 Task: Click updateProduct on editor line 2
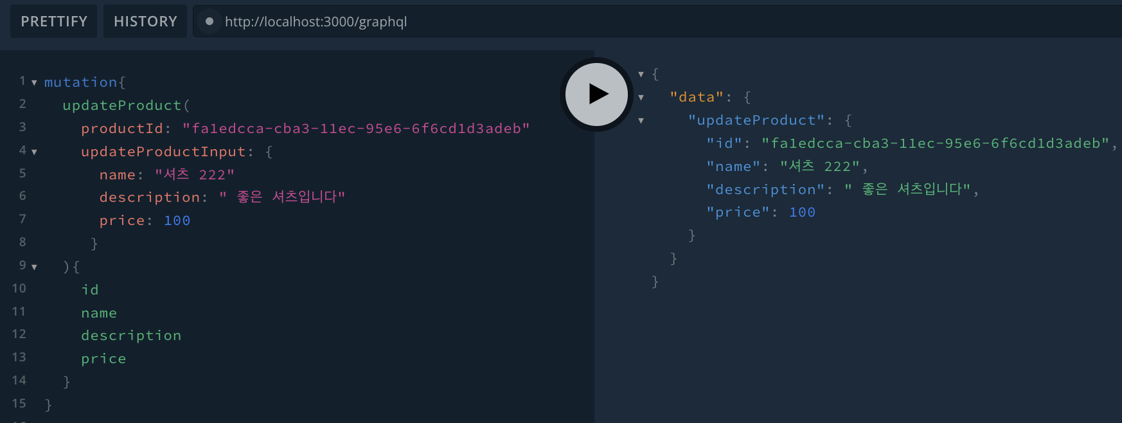click(x=122, y=105)
